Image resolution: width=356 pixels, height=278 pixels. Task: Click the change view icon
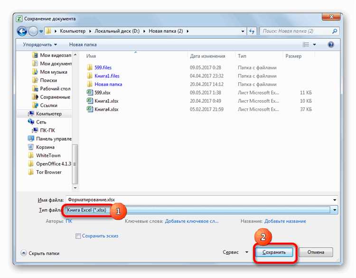pyautogui.click(x=306, y=45)
